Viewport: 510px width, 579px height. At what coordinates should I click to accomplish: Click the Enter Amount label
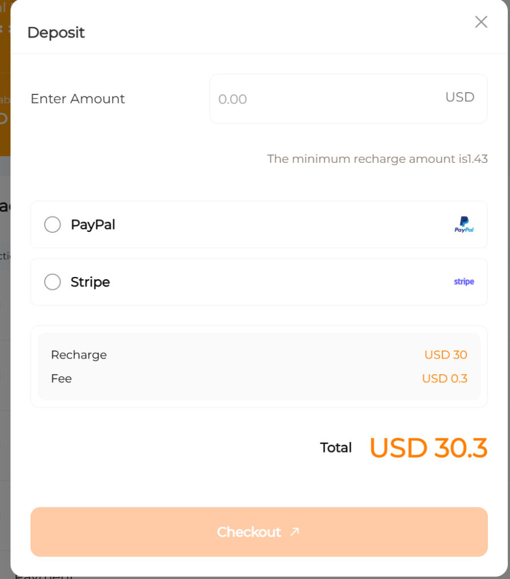point(78,98)
